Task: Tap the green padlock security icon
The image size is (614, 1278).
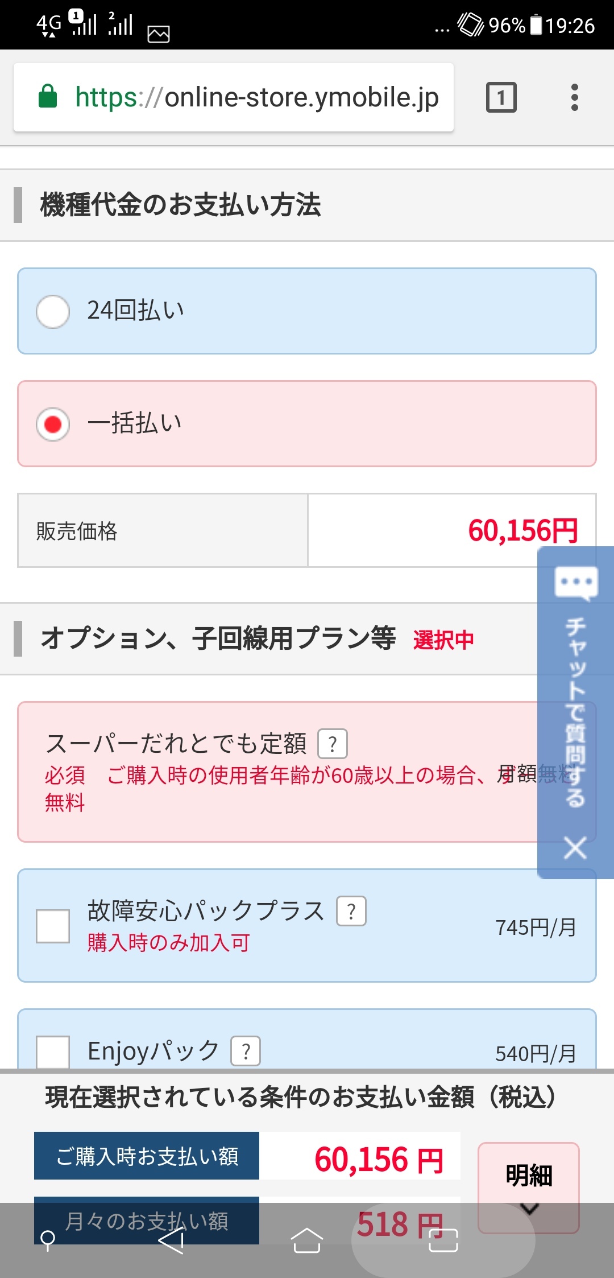Action: pyautogui.click(x=48, y=97)
